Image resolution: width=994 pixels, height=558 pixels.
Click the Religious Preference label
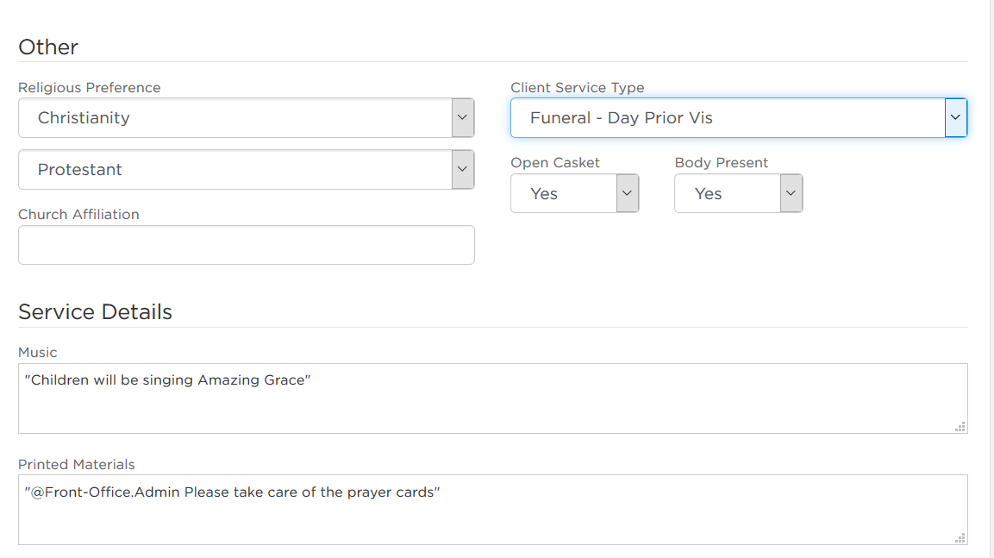[x=90, y=87]
